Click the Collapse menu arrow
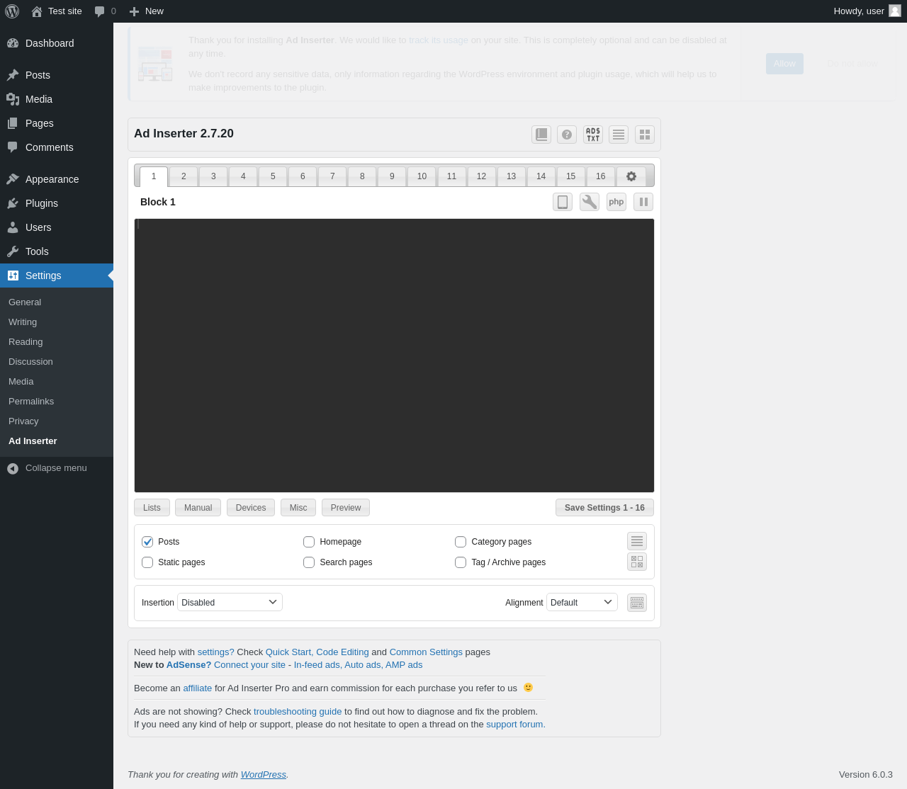 13,468
